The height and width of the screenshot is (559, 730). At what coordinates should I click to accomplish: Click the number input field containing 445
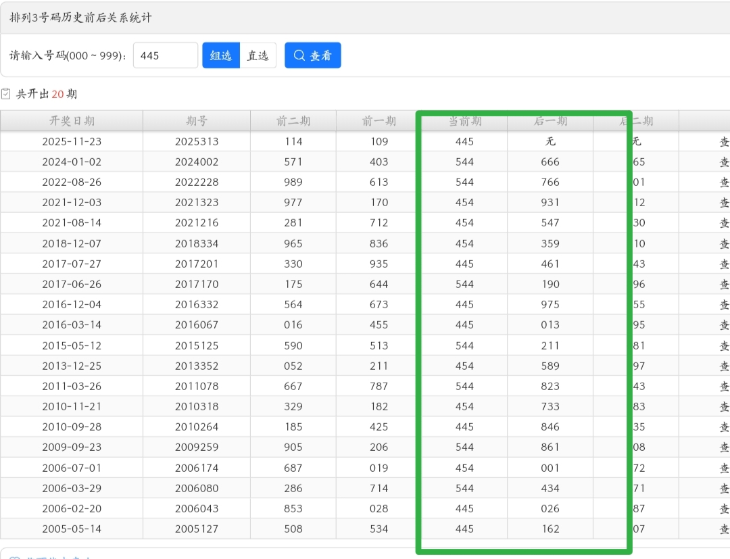(166, 55)
